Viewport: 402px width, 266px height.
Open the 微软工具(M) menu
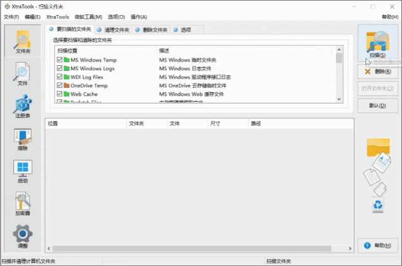pos(89,17)
